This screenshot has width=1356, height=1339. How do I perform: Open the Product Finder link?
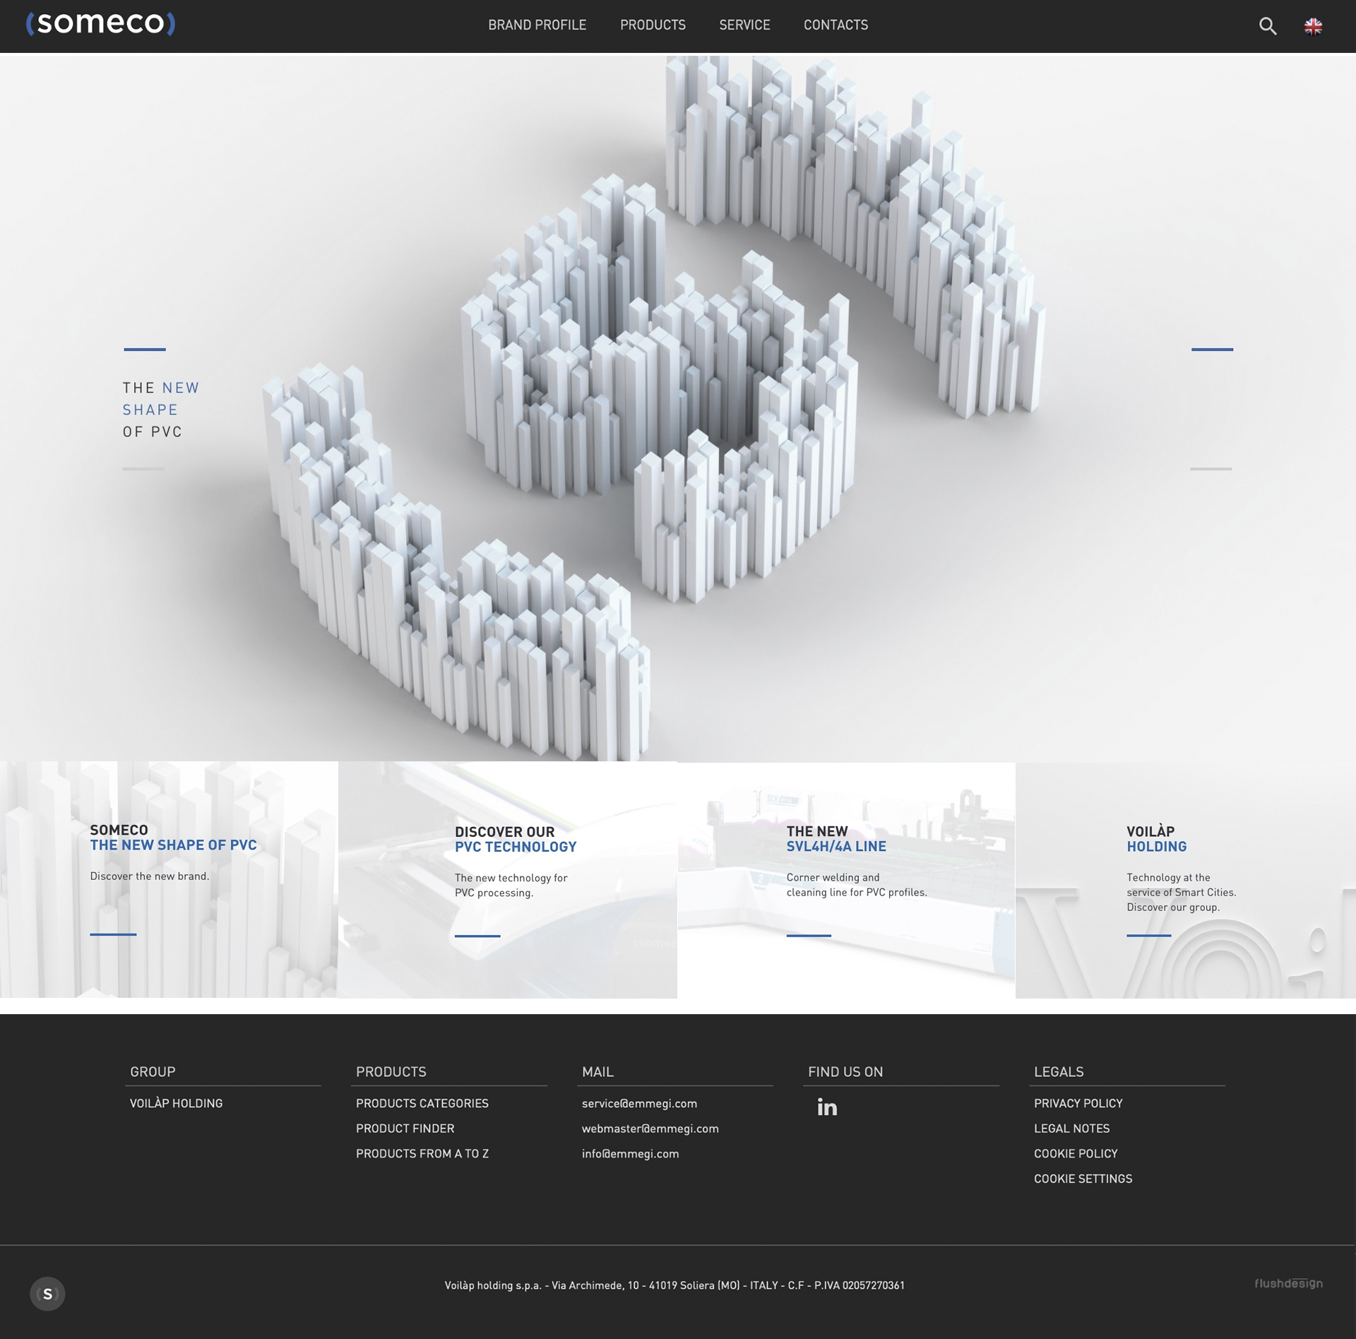tap(405, 1129)
